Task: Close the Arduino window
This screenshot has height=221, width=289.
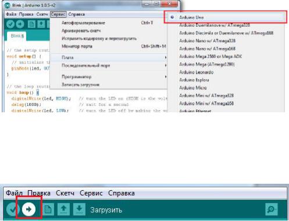Action: [x=170, y=4]
